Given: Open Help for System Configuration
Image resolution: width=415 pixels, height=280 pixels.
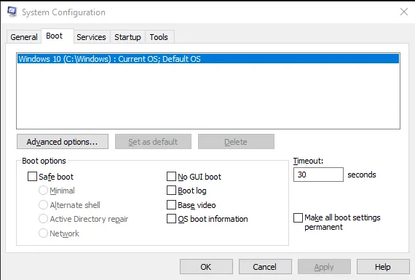Looking at the screenshot, I should point(383,267).
